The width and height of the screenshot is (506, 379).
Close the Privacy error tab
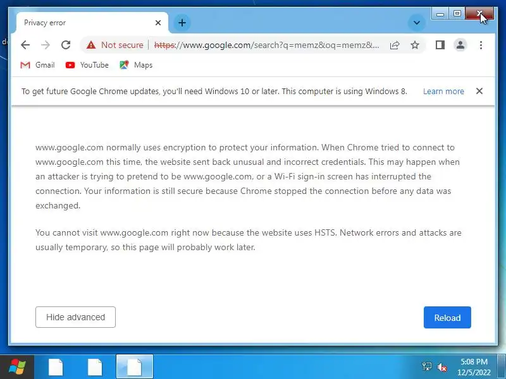pos(158,23)
